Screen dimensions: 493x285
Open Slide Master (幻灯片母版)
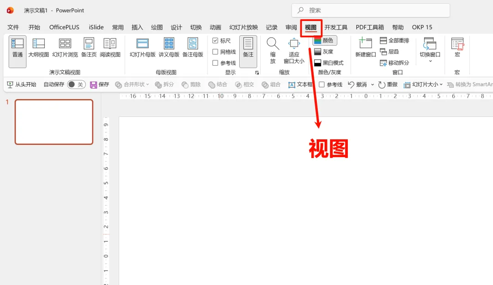pos(142,48)
